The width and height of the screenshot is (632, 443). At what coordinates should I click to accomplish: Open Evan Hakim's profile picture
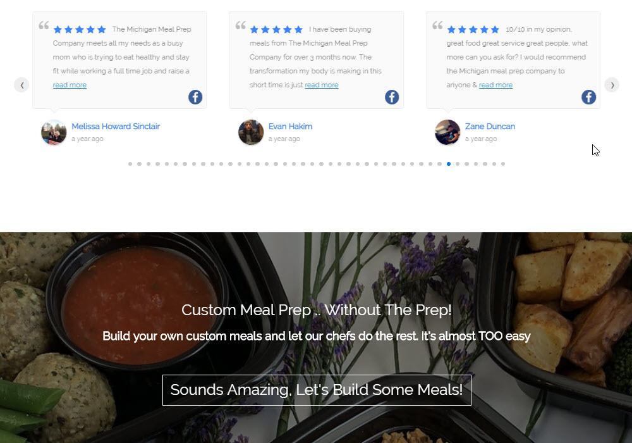[x=251, y=132]
